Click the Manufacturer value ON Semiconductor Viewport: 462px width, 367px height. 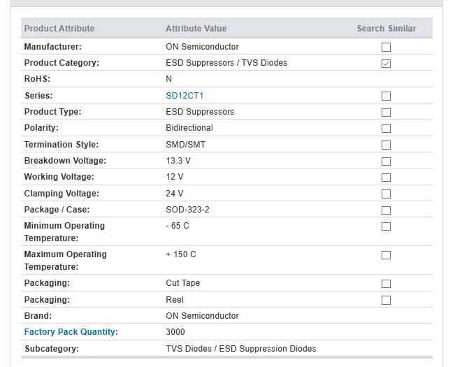(x=202, y=47)
